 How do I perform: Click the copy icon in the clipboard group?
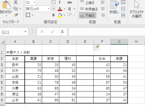coord(15,9)
